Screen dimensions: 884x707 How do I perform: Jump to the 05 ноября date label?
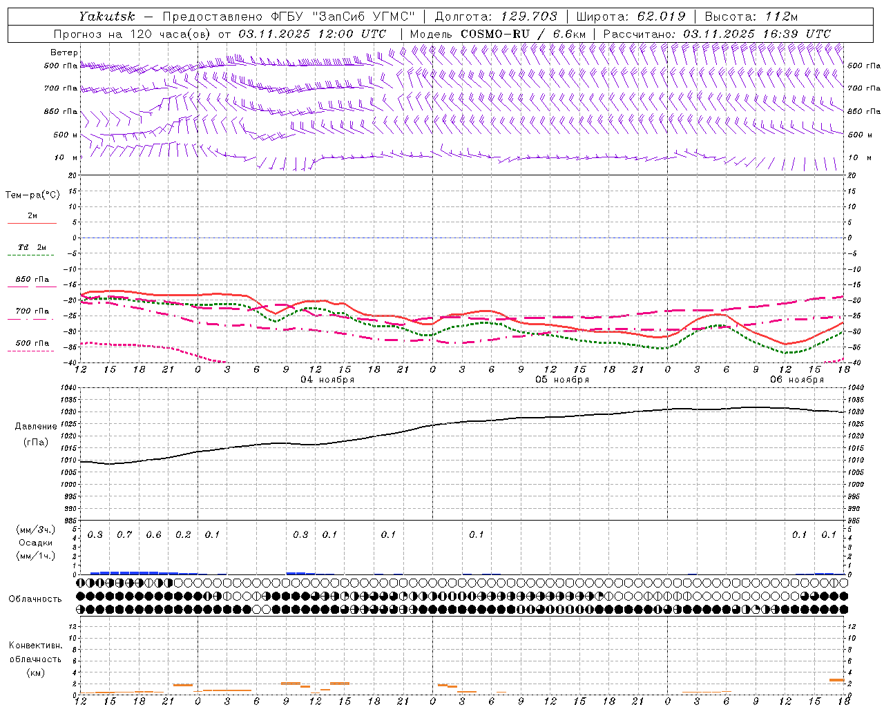pyautogui.click(x=561, y=380)
